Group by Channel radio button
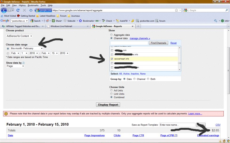This screenshot has width=230, height=143. [134, 79]
